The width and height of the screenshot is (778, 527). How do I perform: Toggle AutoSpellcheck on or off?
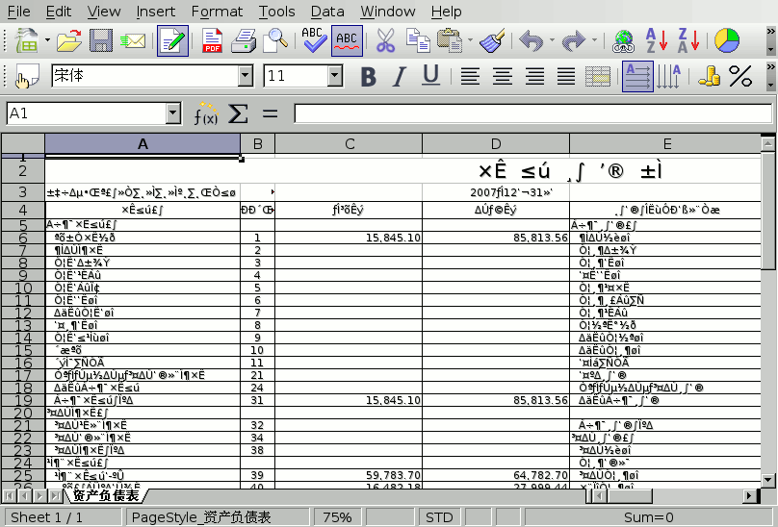click(x=347, y=40)
